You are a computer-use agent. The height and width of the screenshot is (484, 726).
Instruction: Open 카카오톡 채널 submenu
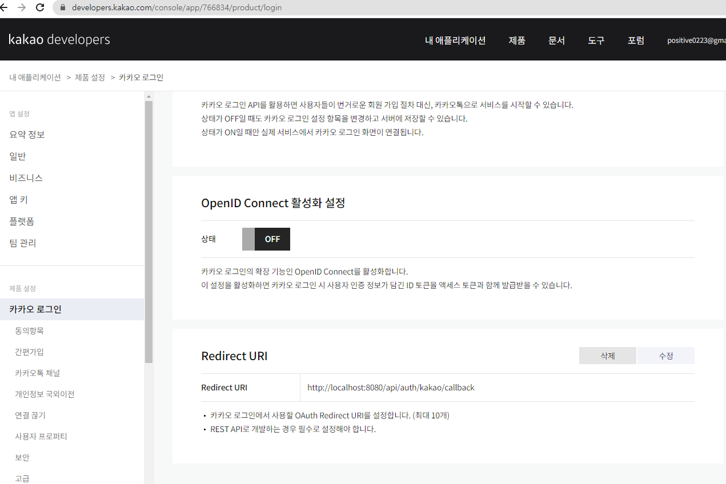tap(38, 373)
